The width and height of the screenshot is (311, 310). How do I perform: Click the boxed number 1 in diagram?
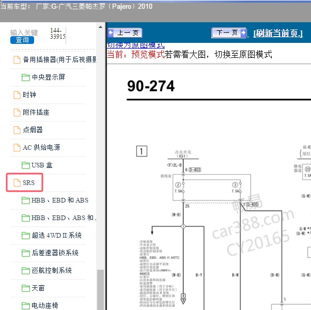pos(142,151)
